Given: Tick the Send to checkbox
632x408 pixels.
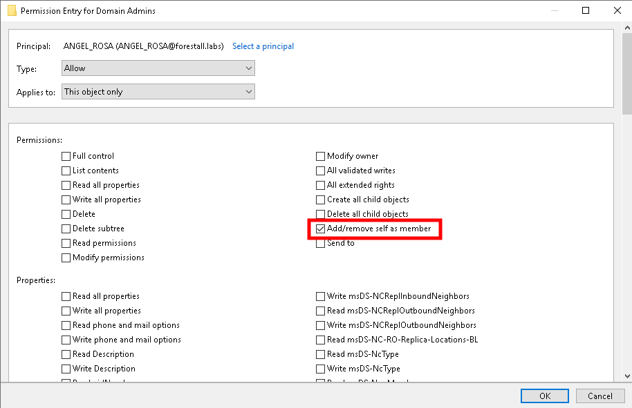Looking at the screenshot, I should [x=321, y=243].
